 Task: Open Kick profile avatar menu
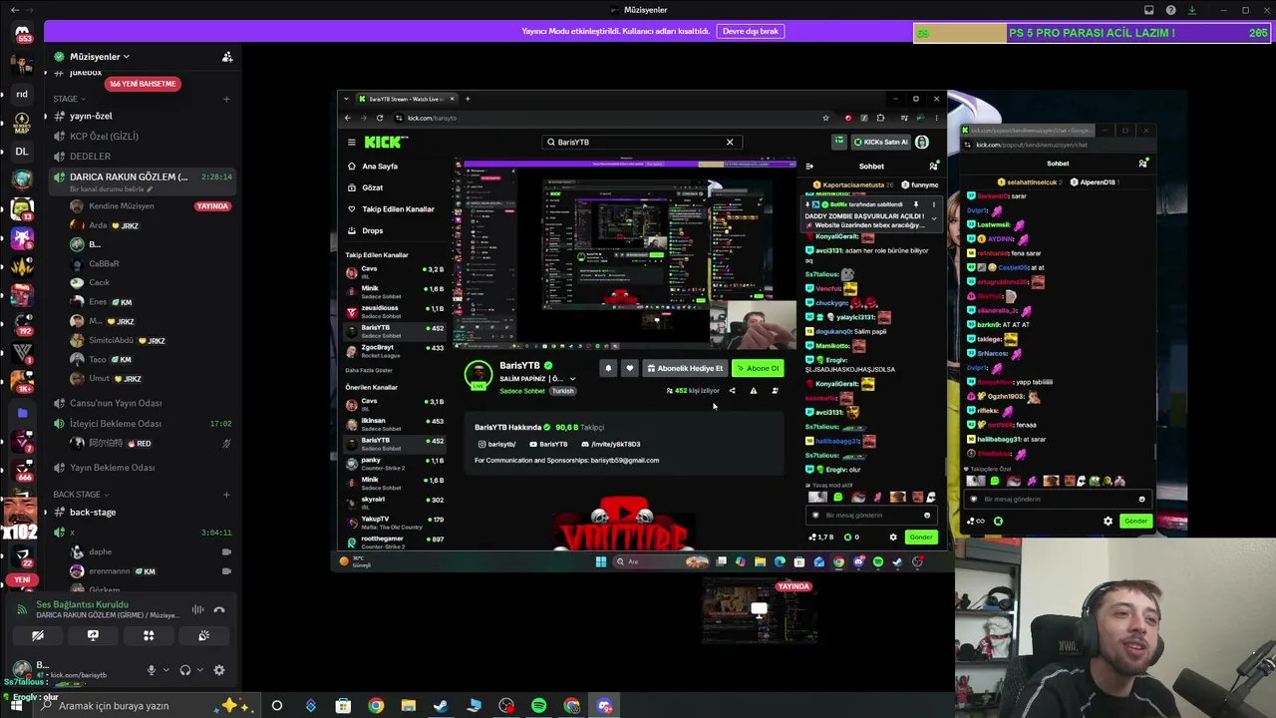pos(922,143)
